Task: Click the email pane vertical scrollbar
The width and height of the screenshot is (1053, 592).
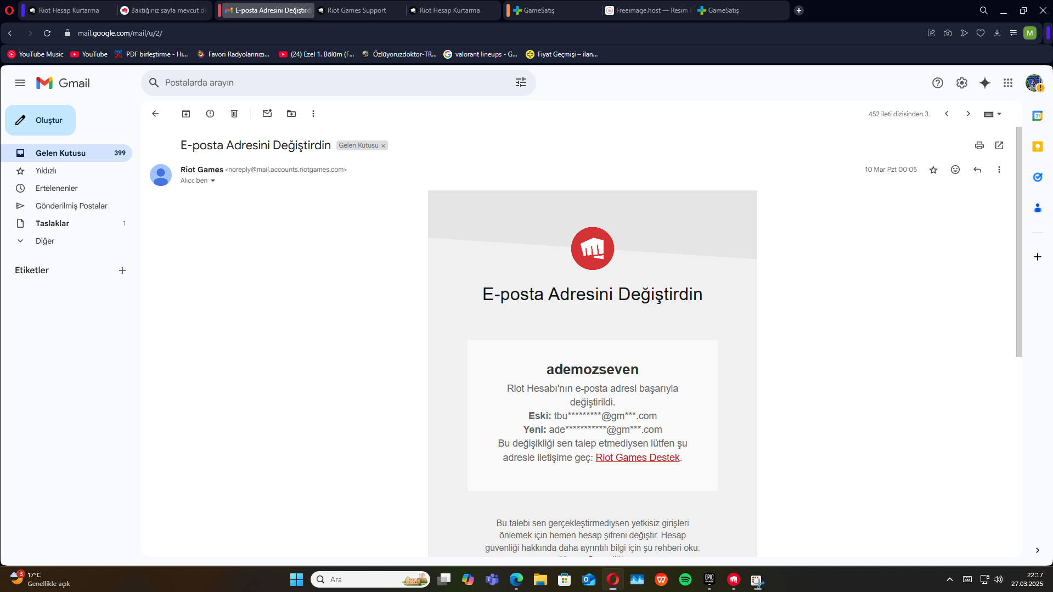Action: [1019, 241]
